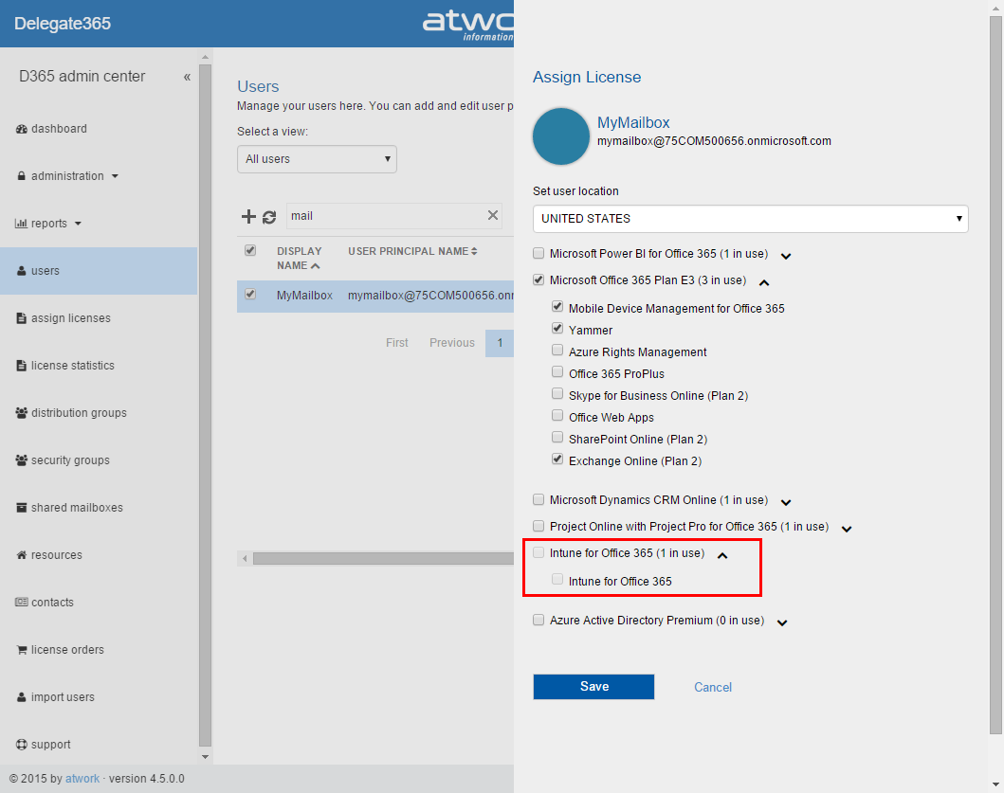Uncheck Microsoft Office 365 Plan E3

(x=539, y=279)
